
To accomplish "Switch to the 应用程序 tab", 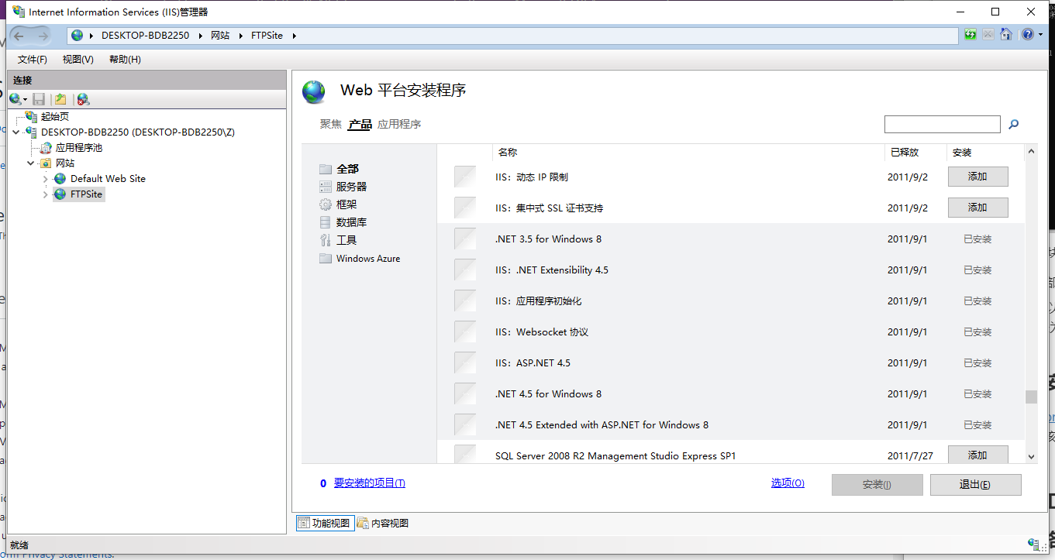I will pyautogui.click(x=399, y=124).
